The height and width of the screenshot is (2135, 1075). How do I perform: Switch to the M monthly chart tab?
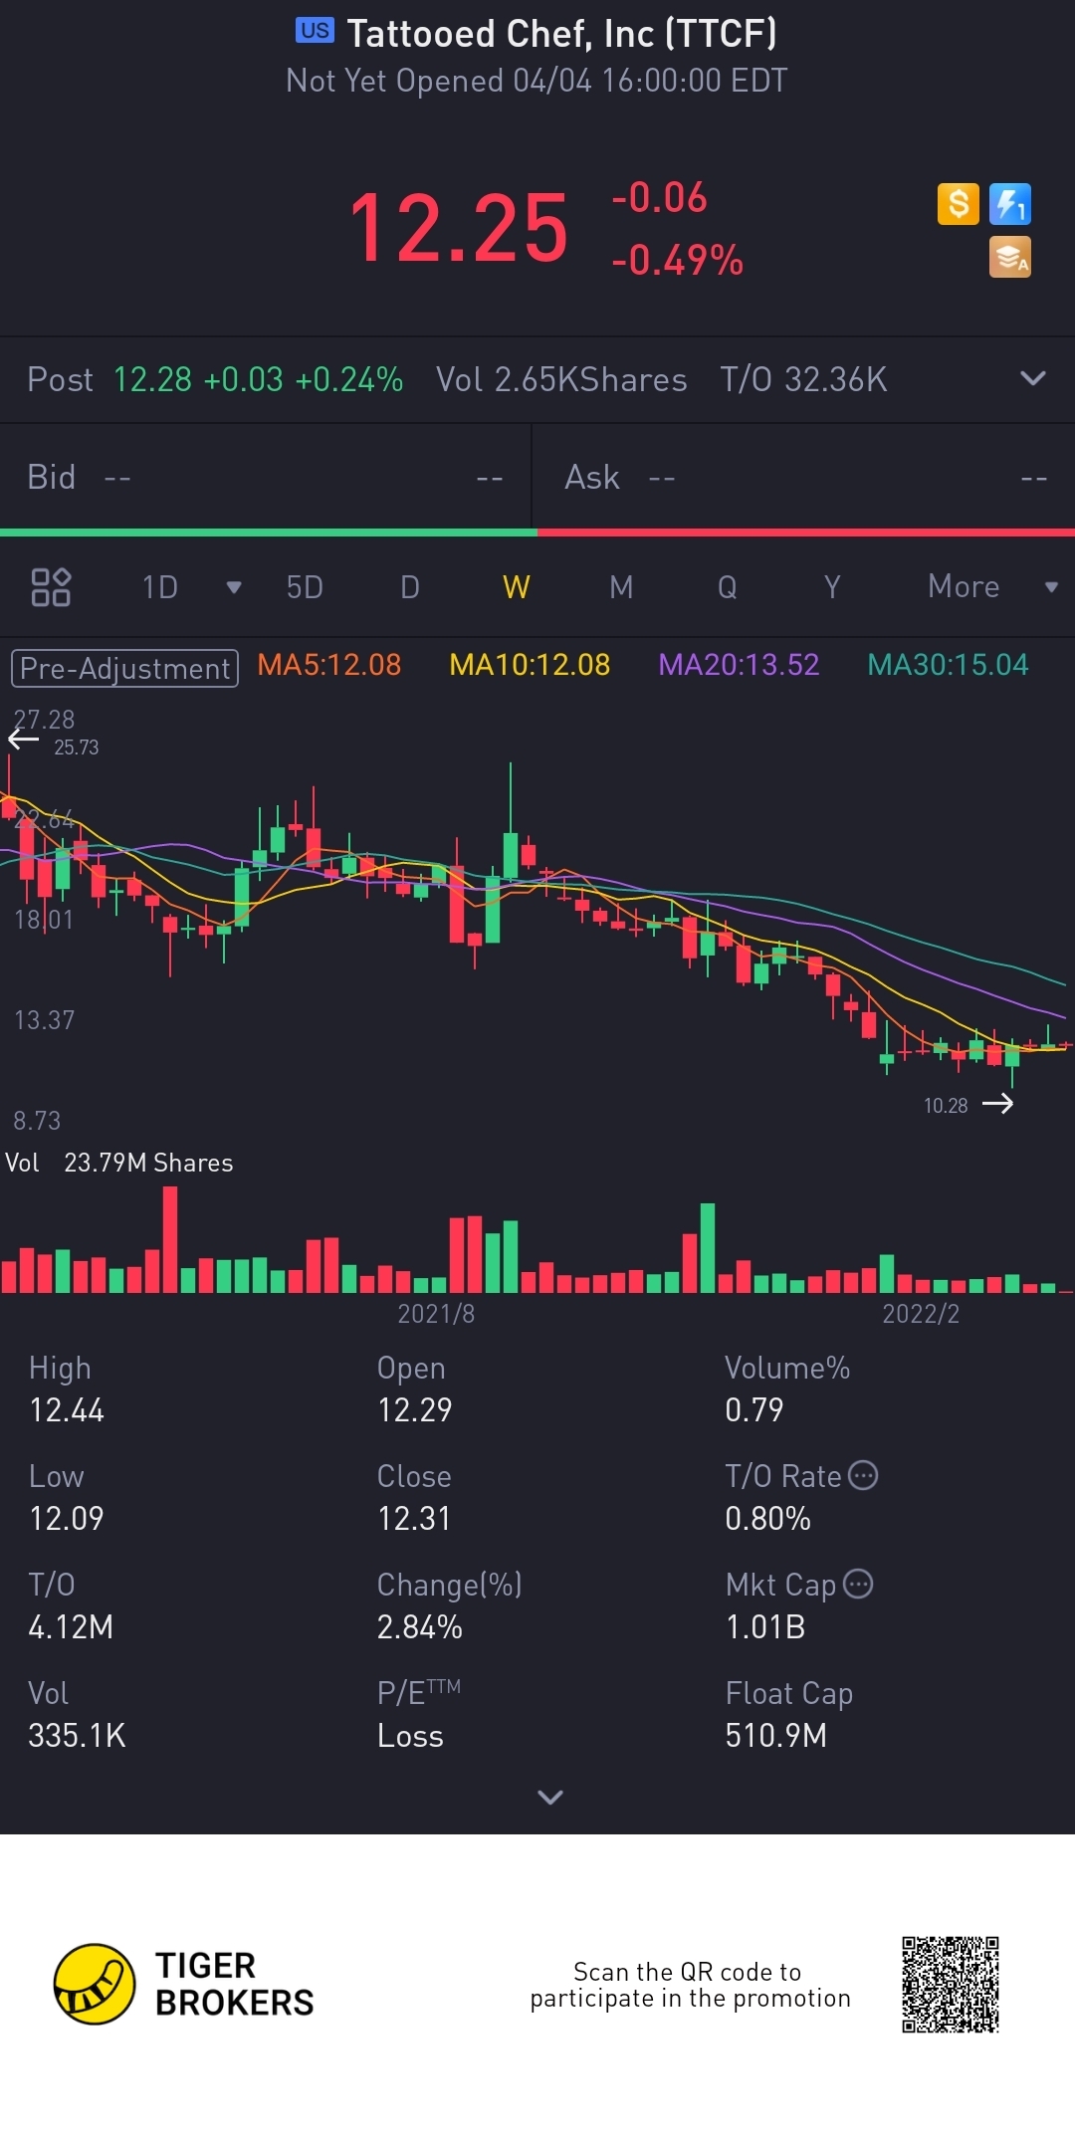[x=621, y=587]
